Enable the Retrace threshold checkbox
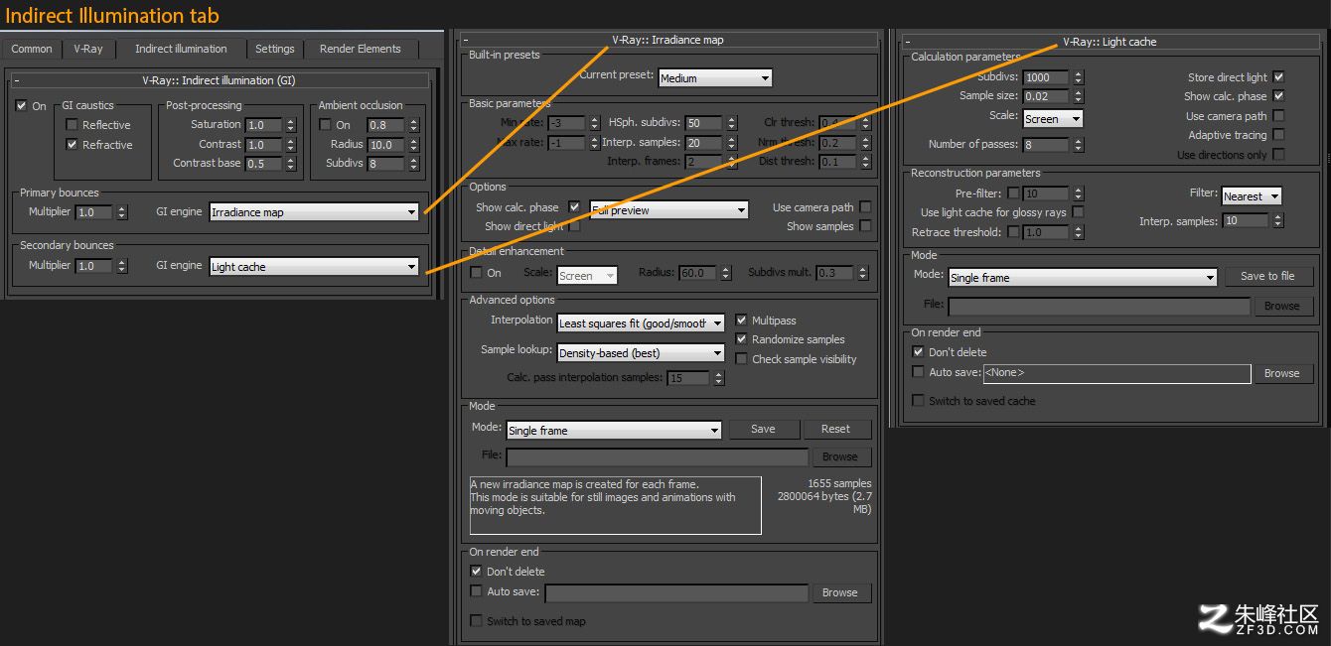This screenshot has height=646, width=1331. click(x=1013, y=232)
